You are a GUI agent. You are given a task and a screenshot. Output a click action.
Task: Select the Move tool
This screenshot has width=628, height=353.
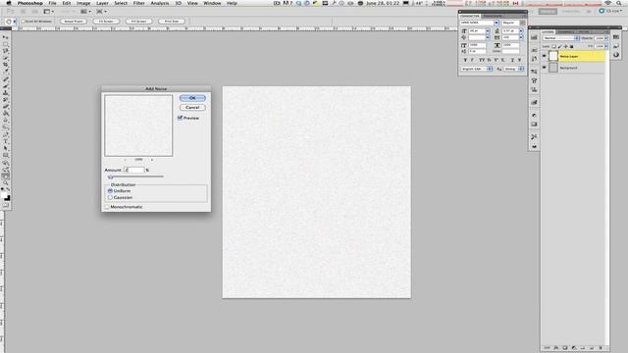pos(6,37)
